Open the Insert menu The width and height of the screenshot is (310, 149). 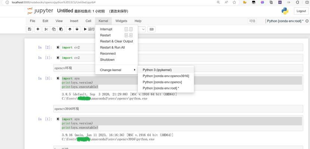74,21
